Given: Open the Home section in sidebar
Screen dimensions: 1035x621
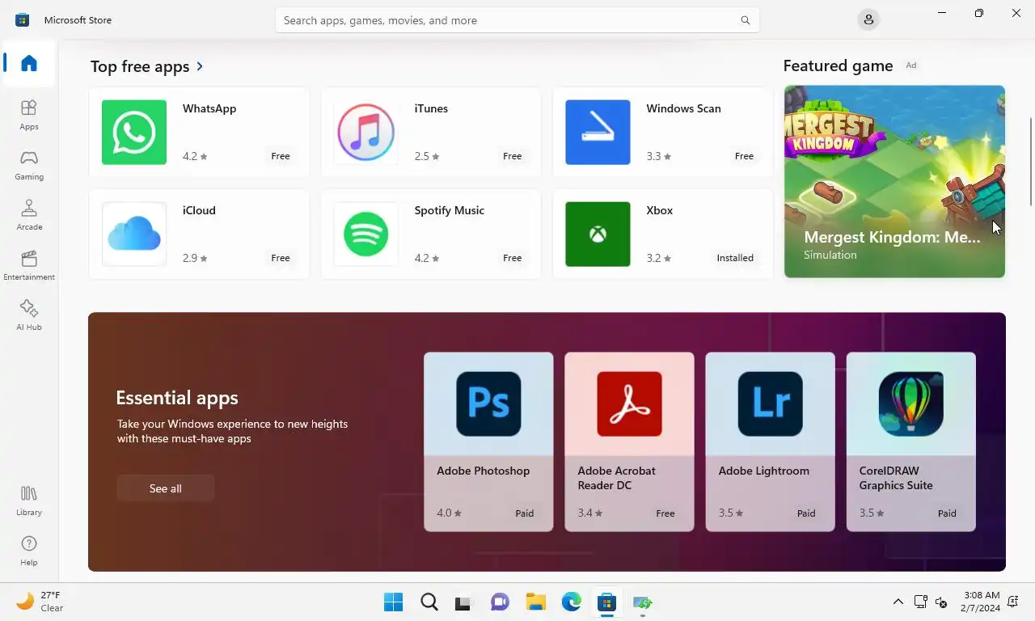Looking at the screenshot, I should click(x=29, y=63).
